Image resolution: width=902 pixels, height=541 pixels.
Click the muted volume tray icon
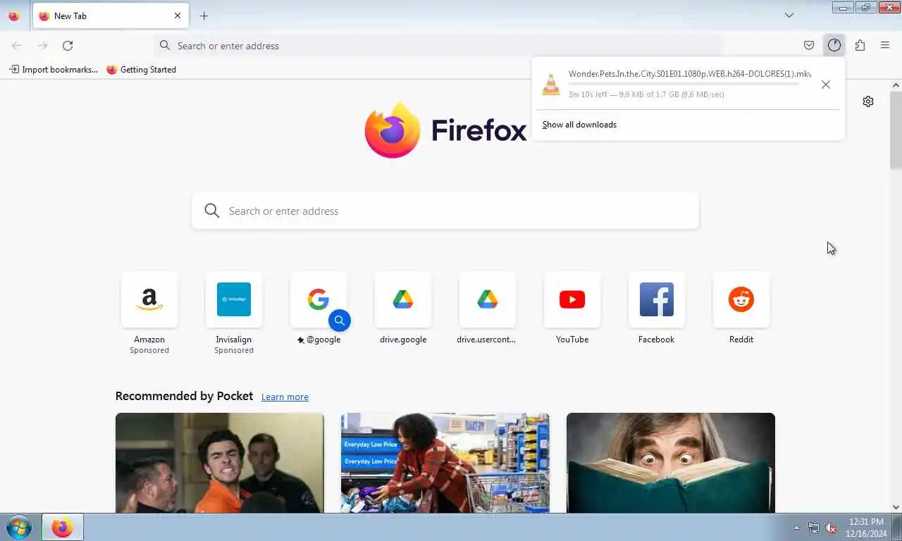pyautogui.click(x=831, y=528)
